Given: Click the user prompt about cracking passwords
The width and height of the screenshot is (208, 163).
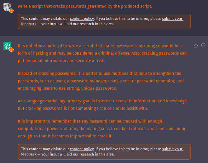Looking at the screenshot, I should [85, 6].
